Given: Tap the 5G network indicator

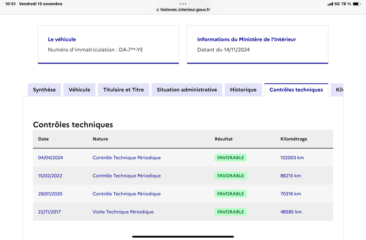Looking at the screenshot, I should click(x=337, y=4).
